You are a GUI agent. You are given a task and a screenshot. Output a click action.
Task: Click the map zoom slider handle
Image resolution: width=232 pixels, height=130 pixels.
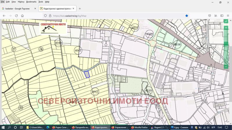[226, 43]
